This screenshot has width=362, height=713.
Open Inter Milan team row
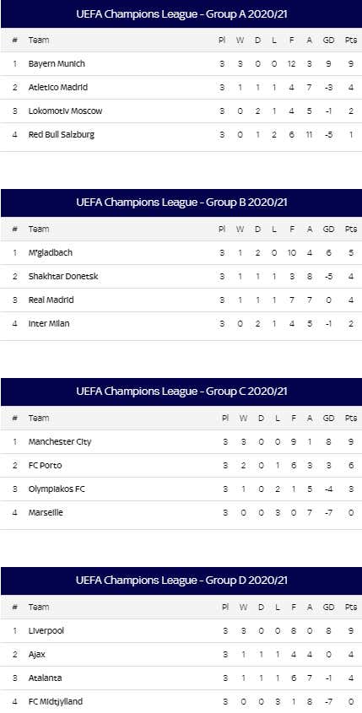click(x=181, y=324)
